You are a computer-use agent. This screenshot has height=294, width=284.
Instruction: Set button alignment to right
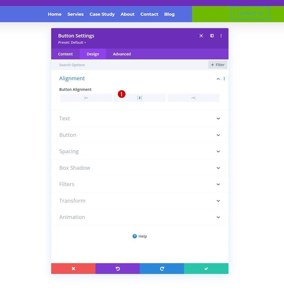click(x=193, y=98)
